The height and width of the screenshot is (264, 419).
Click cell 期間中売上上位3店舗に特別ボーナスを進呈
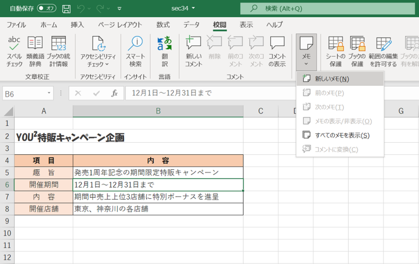click(x=158, y=197)
